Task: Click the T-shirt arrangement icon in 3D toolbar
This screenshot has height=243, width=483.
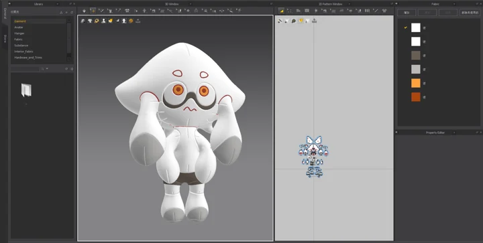Action: (x=127, y=11)
